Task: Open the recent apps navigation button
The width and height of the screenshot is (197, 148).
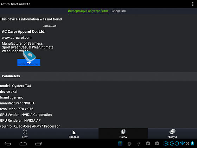Action: tap(39, 143)
